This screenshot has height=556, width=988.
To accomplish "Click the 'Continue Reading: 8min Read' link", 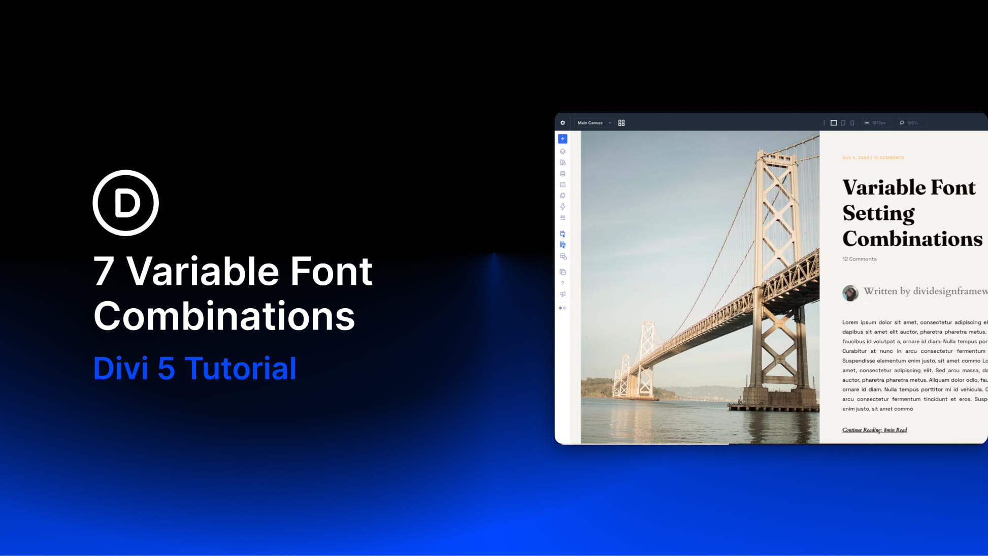I will (874, 430).
